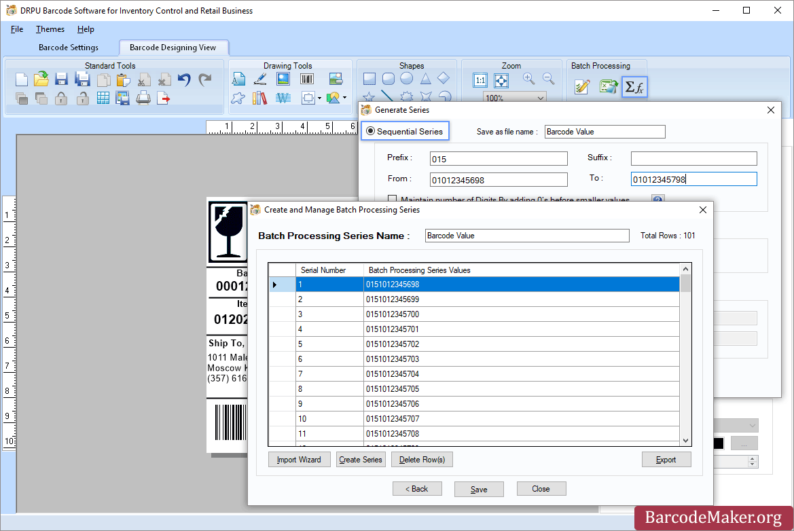Click the Excel import icon in Batch Processing
The image size is (794, 531).
click(x=609, y=86)
